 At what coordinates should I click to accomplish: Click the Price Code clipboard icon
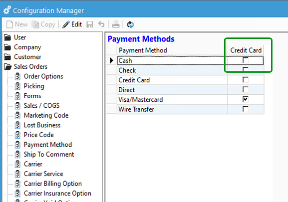tap(17, 135)
